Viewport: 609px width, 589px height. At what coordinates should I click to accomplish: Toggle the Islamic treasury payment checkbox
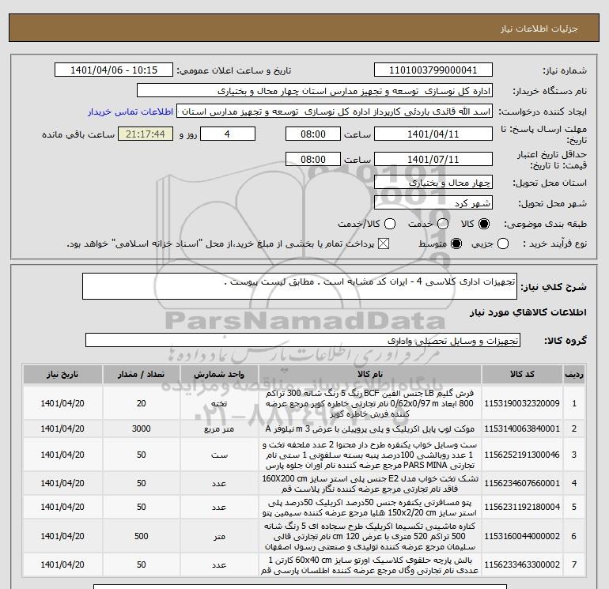(x=384, y=244)
